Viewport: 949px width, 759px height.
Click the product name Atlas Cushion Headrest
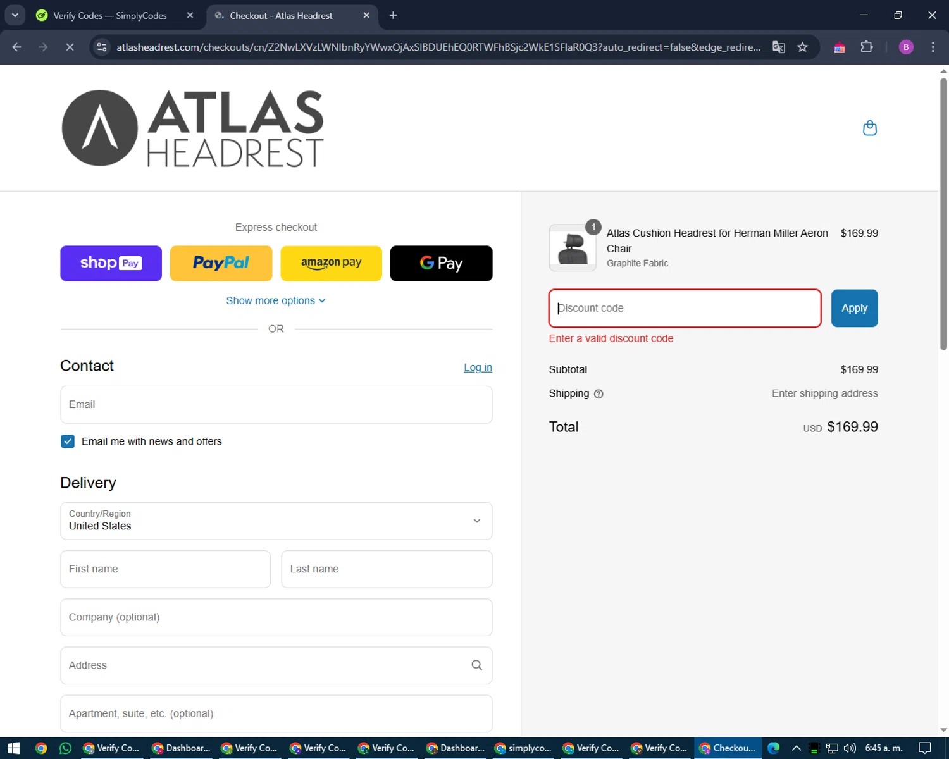[717, 240]
